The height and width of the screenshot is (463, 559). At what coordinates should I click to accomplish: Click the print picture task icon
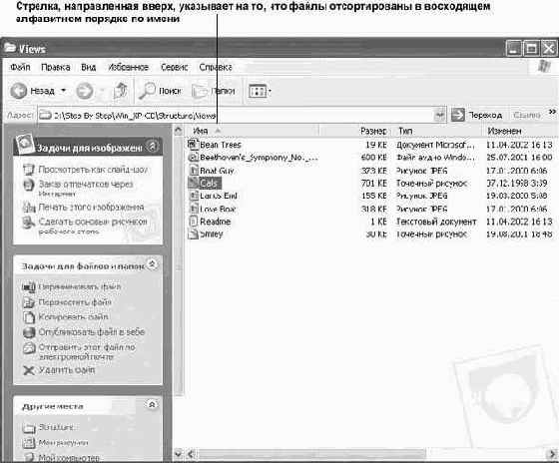tap(29, 208)
